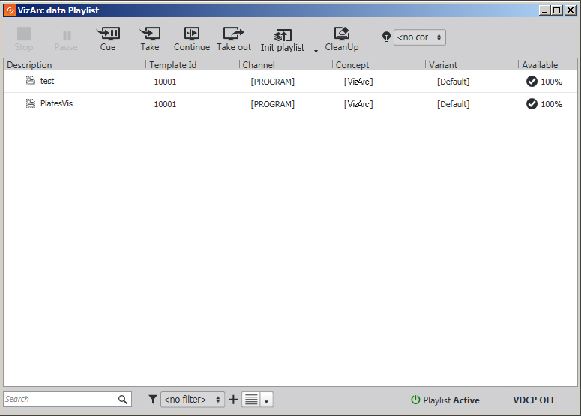Click the Continue playback icon
This screenshot has height=416, width=581.
coord(192,34)
